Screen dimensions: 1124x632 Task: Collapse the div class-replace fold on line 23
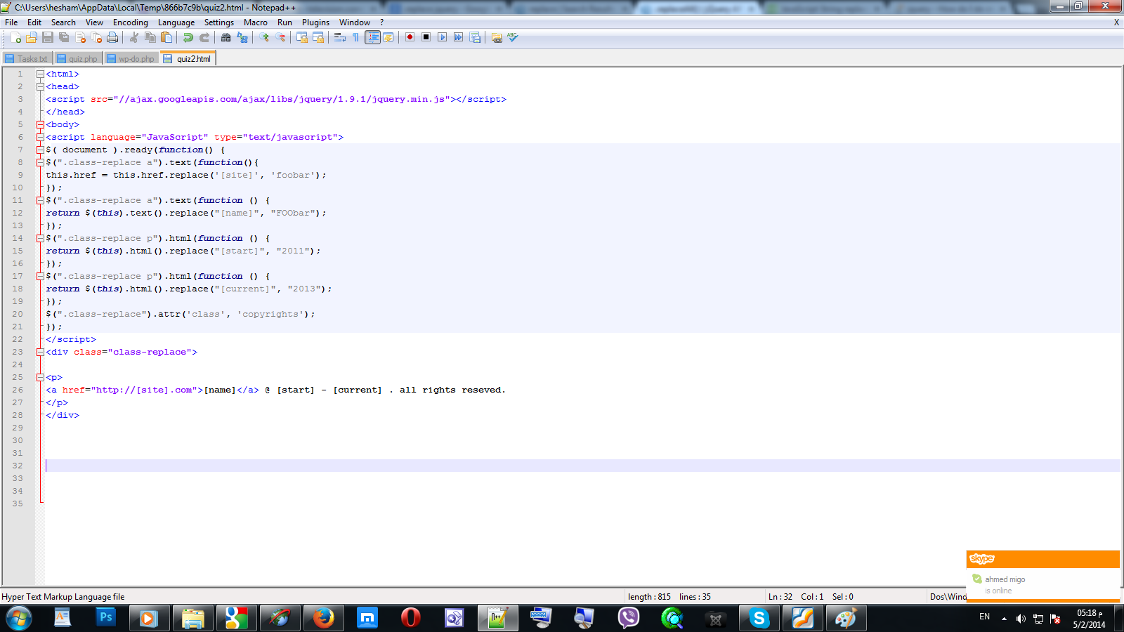coord(40,353)
